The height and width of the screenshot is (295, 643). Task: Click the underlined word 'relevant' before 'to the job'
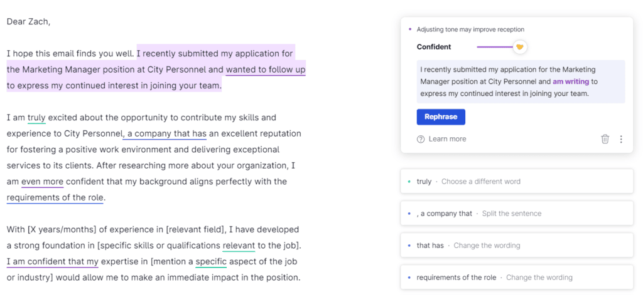pyautogui.click(x=239, y=246)
